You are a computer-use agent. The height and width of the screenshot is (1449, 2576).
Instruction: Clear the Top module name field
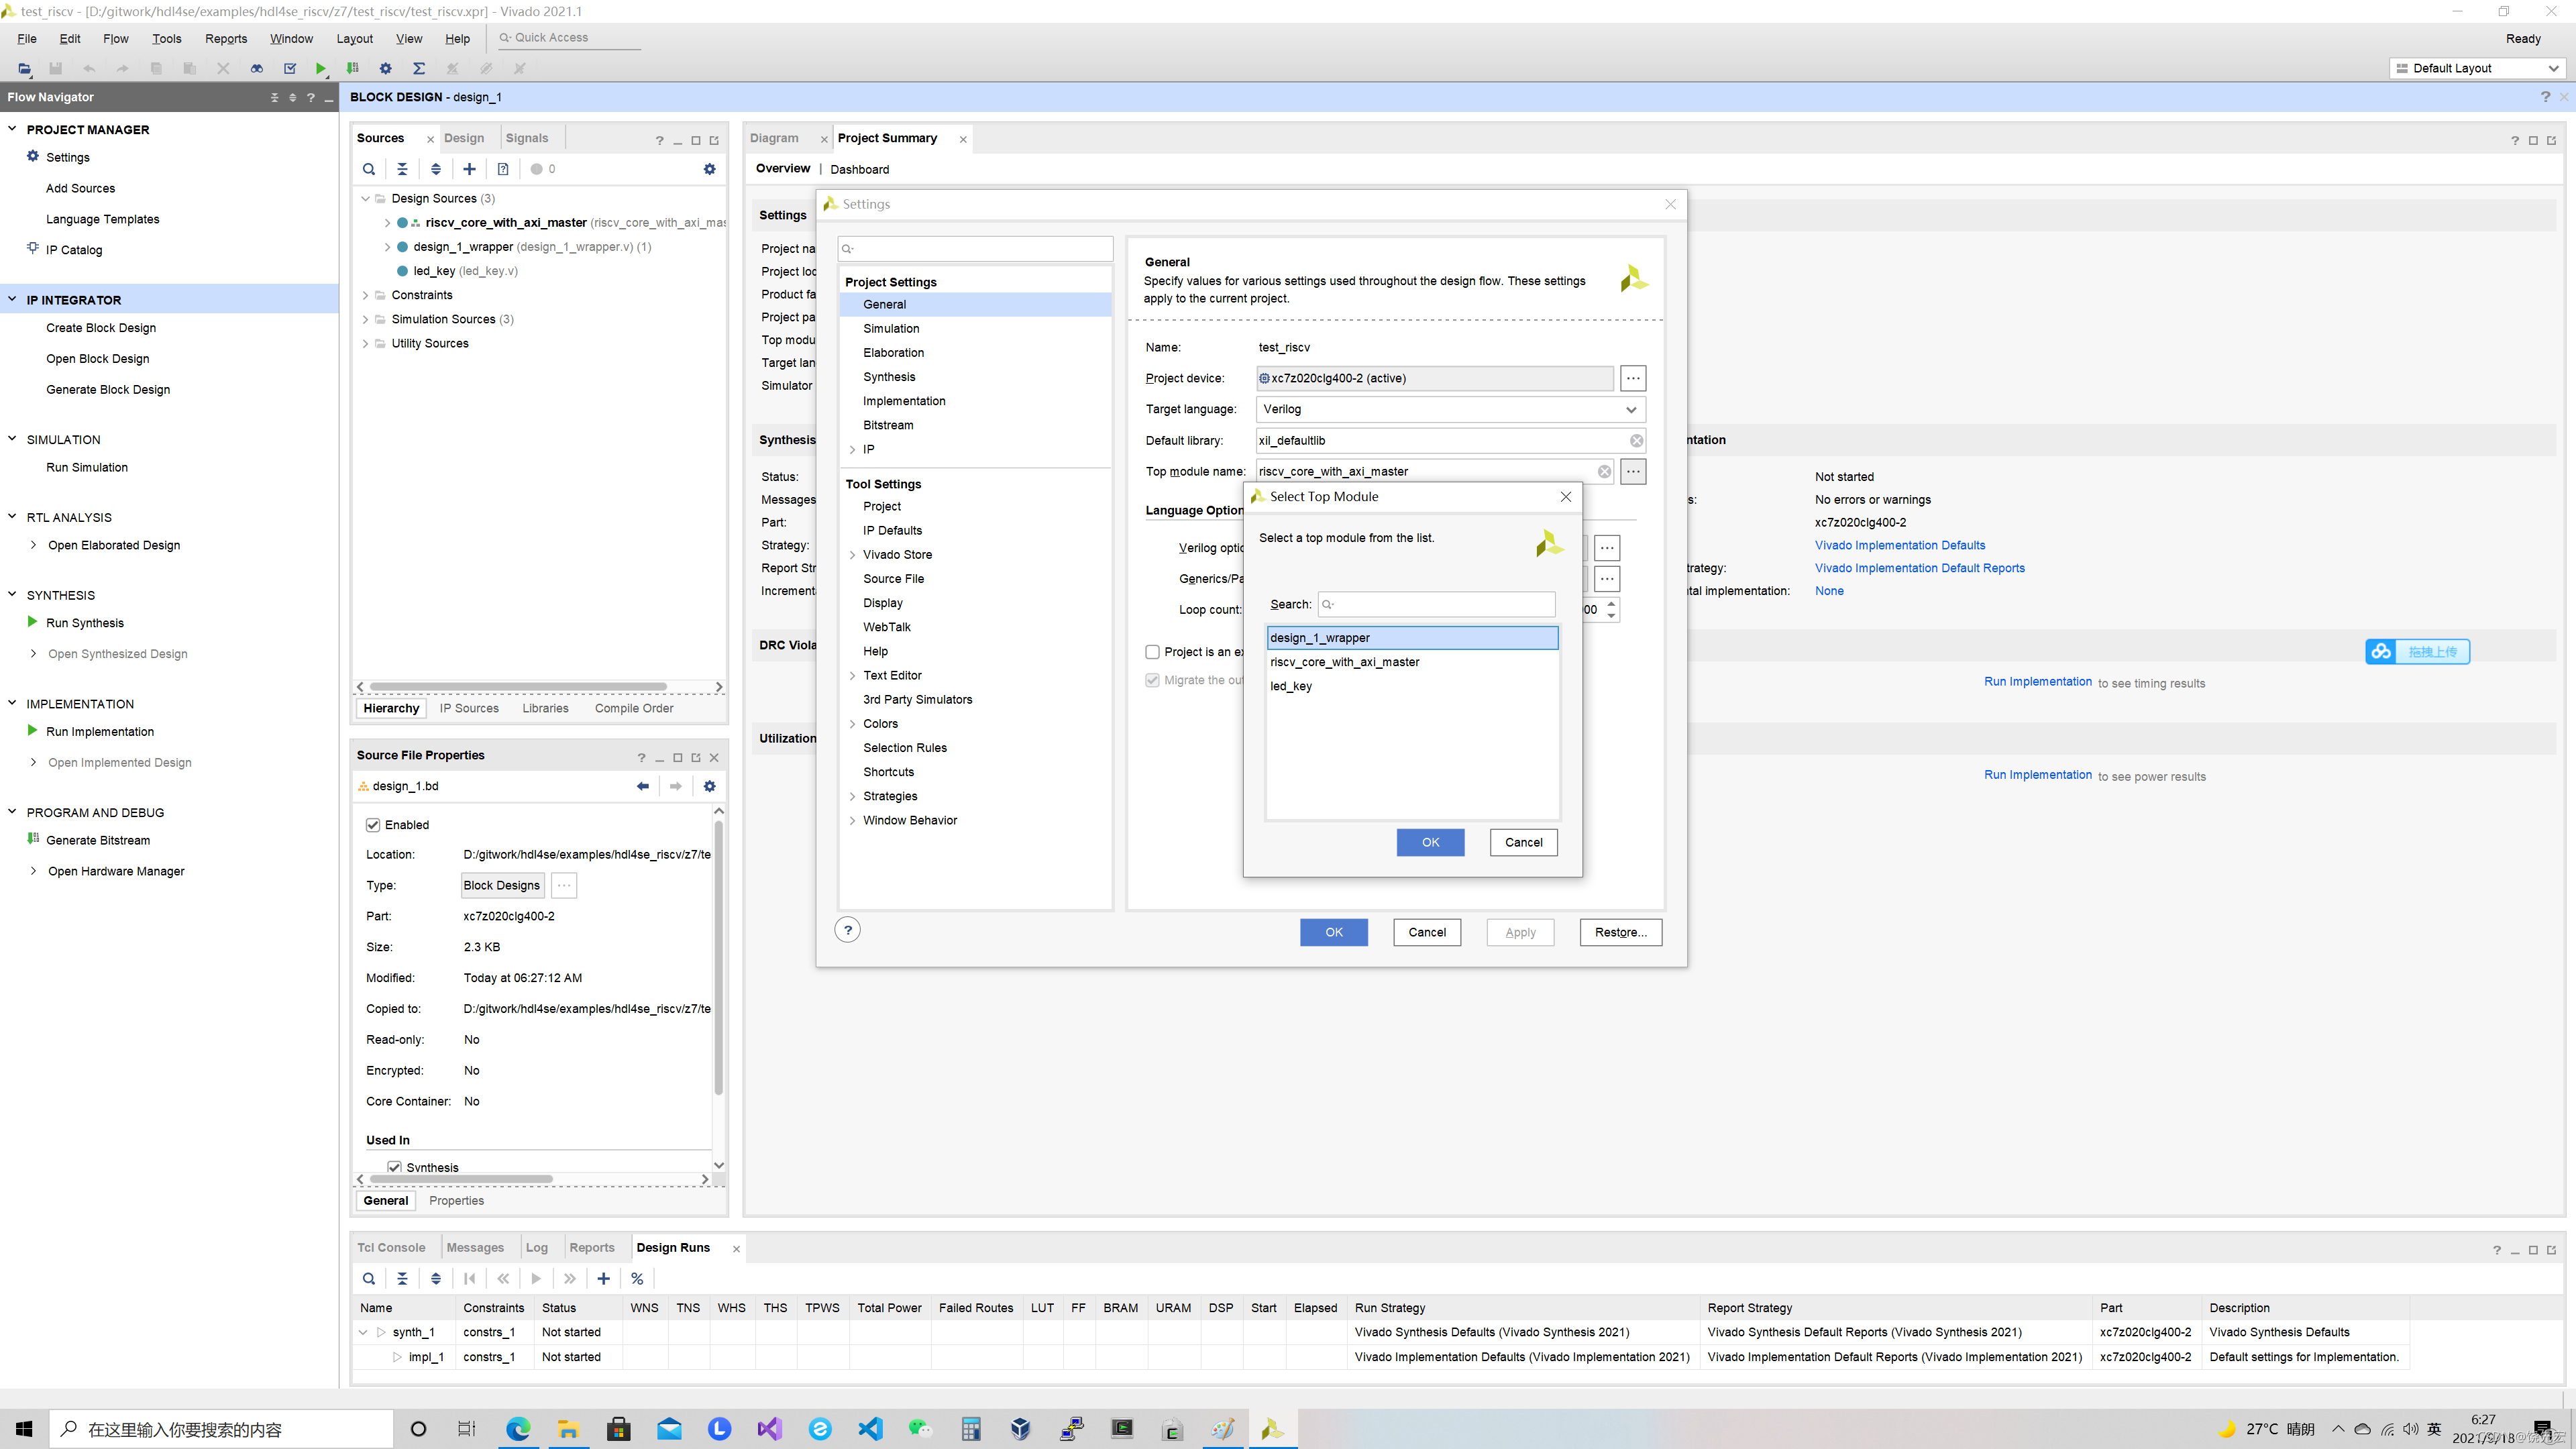[x=1604, y=472]
